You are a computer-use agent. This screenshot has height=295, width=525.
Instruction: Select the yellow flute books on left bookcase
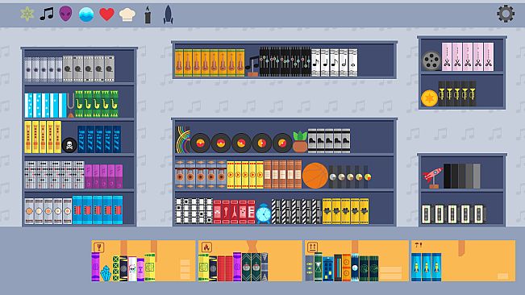coord(43,137)
